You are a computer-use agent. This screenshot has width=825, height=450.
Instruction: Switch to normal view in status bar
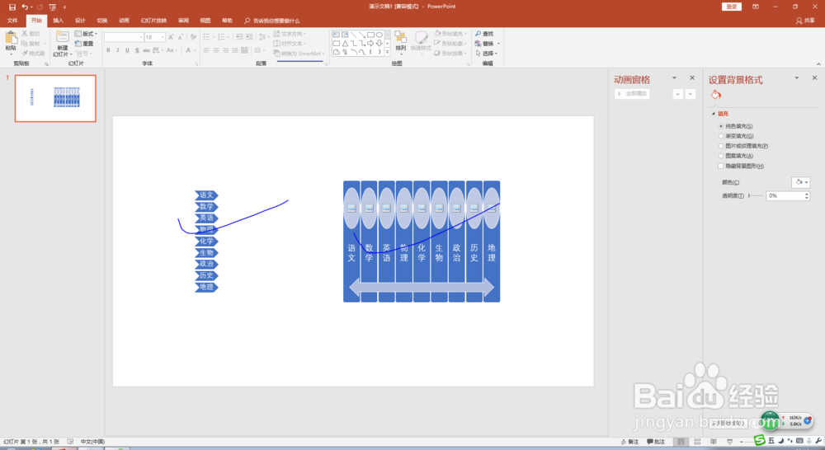tap(681, 442)
